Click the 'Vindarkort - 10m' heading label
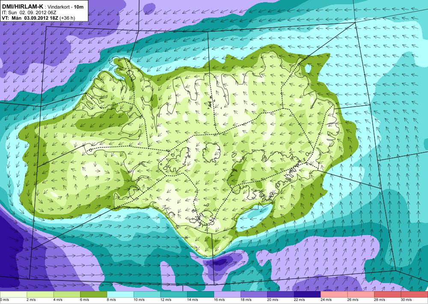428x304 pixels. tap(65, 7)
